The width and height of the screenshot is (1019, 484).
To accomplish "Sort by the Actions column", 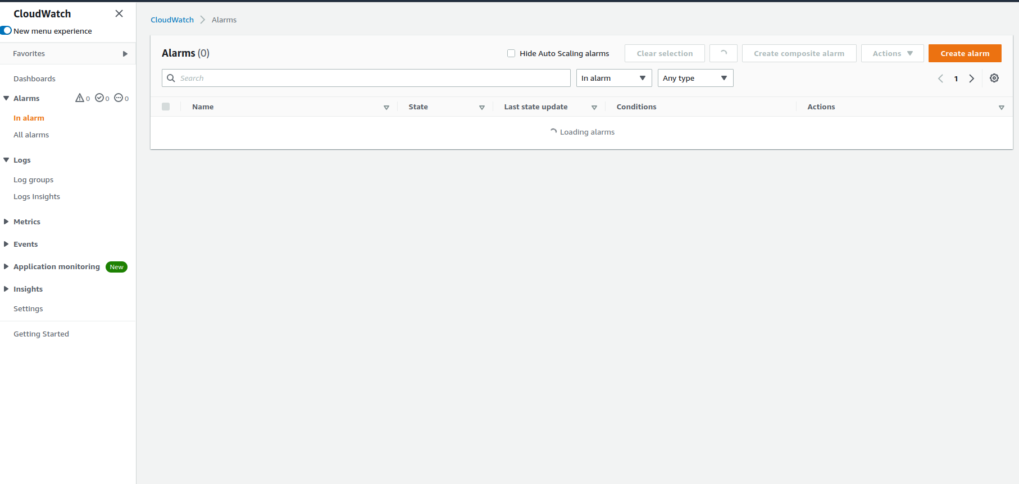I will 1002,107.
